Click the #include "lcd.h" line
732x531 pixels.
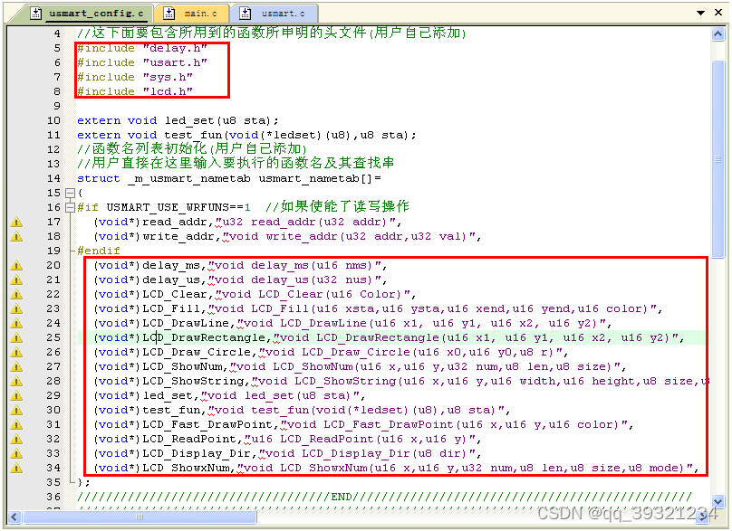click(135, 91)
